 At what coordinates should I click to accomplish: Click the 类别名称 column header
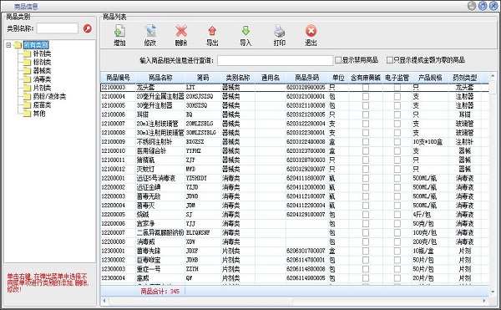click(x=238, y=78)
